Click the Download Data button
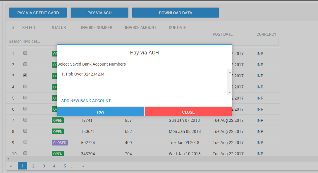The height and width of the screenshot is (173, 318). 176,13
